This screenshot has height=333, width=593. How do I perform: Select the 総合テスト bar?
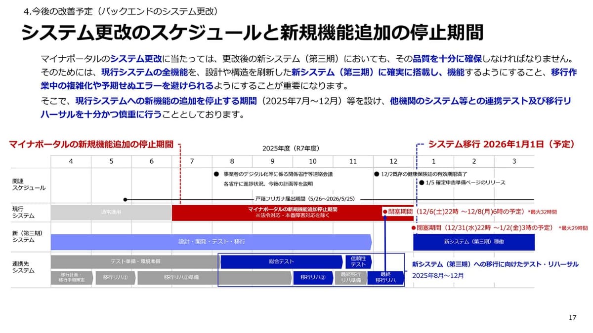pos(282,261)
